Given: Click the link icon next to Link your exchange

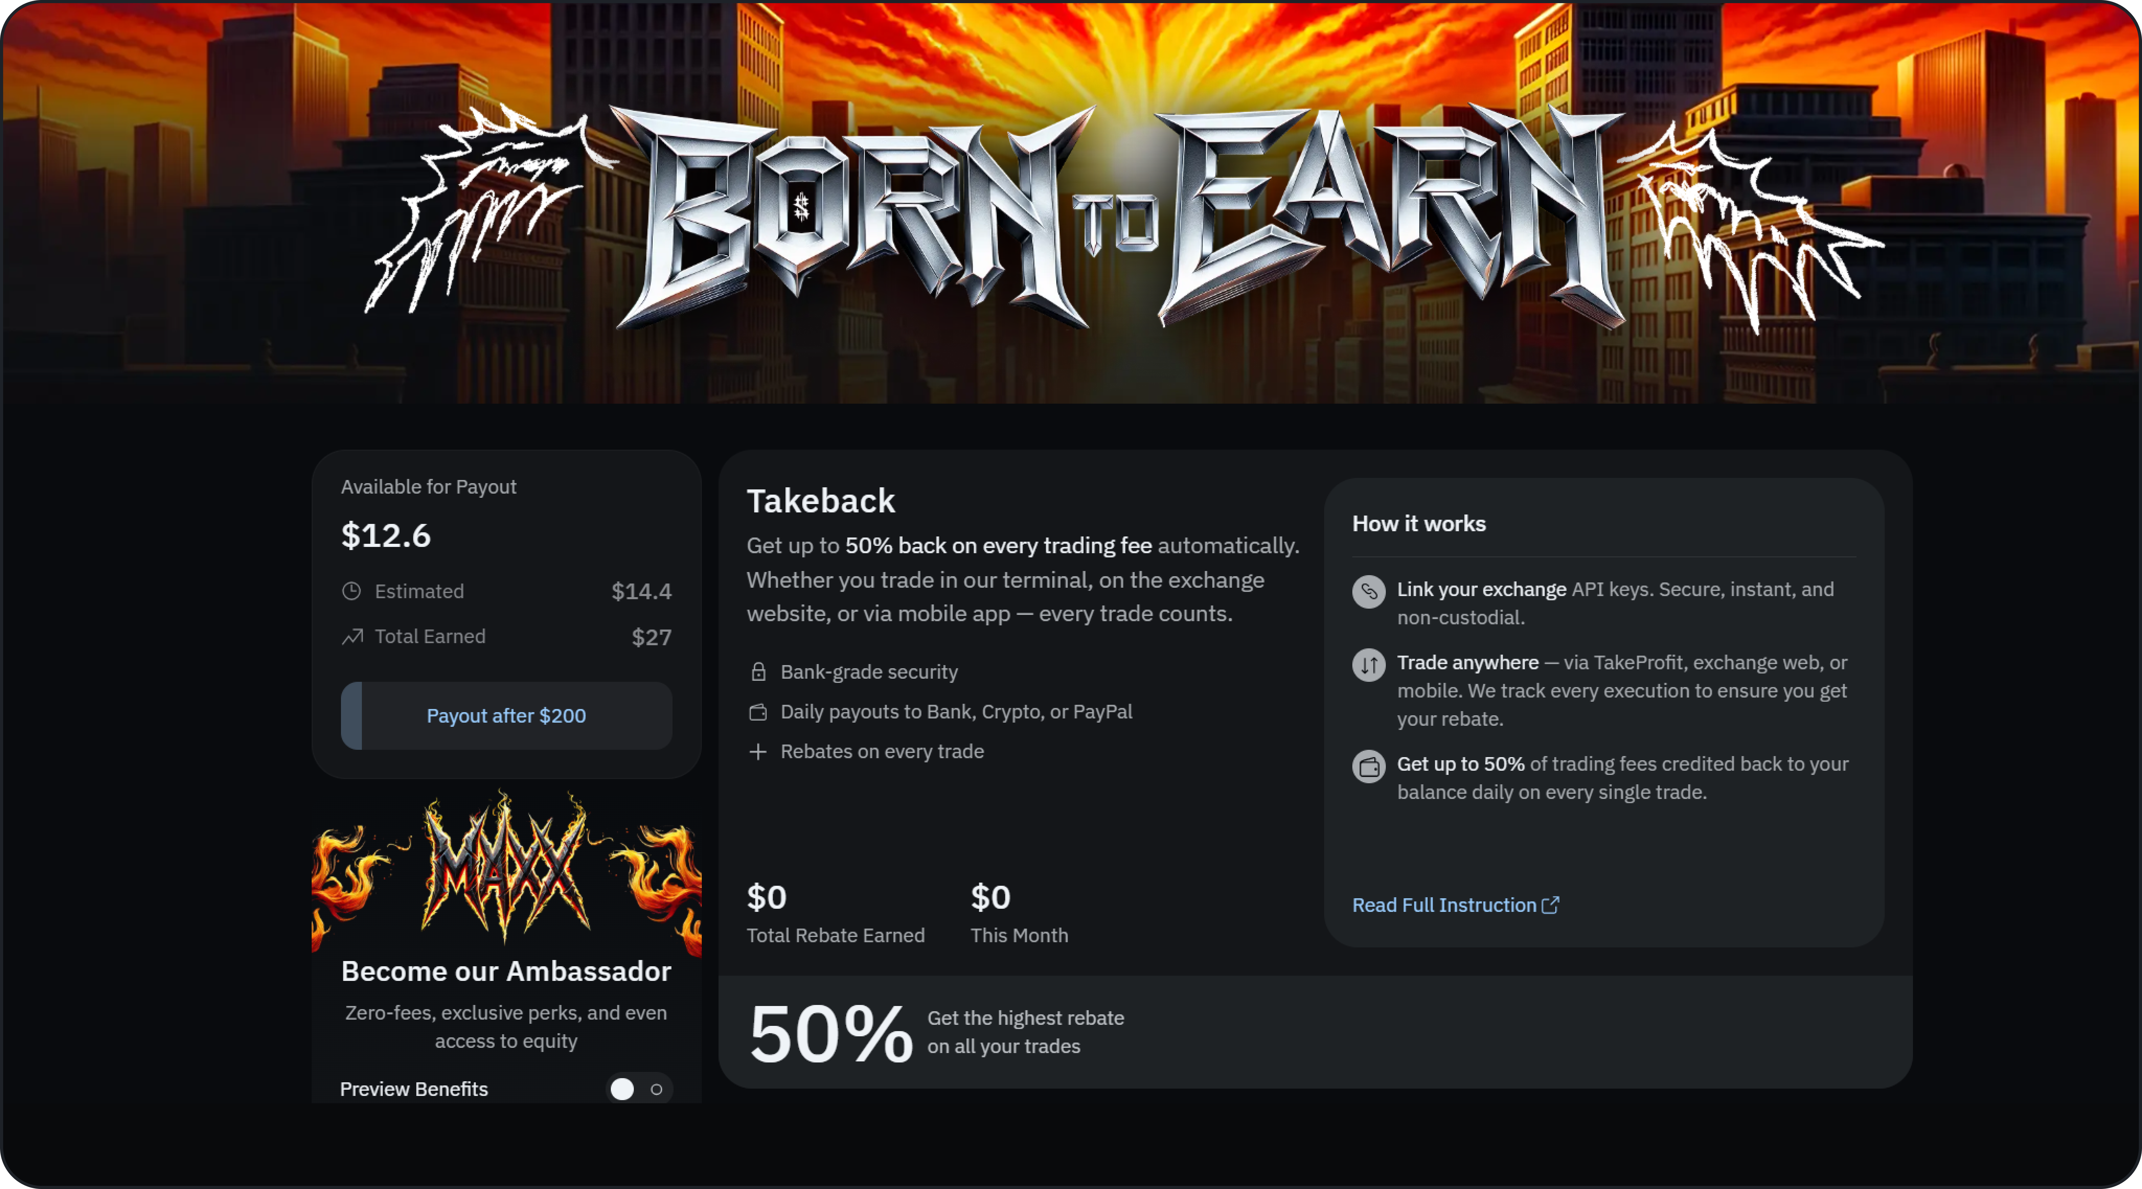Looking at the screenshot, I should point(1369,592).
